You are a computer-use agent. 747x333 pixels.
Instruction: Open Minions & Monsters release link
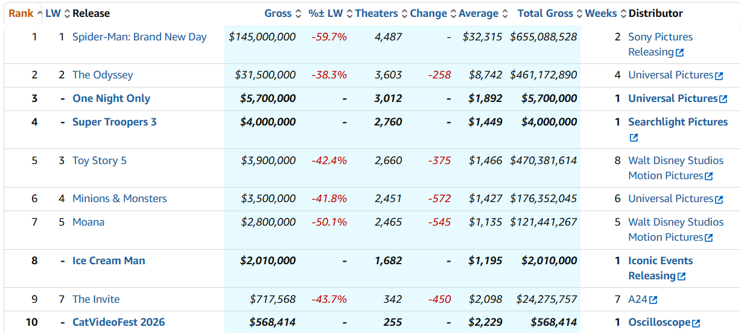119,198
